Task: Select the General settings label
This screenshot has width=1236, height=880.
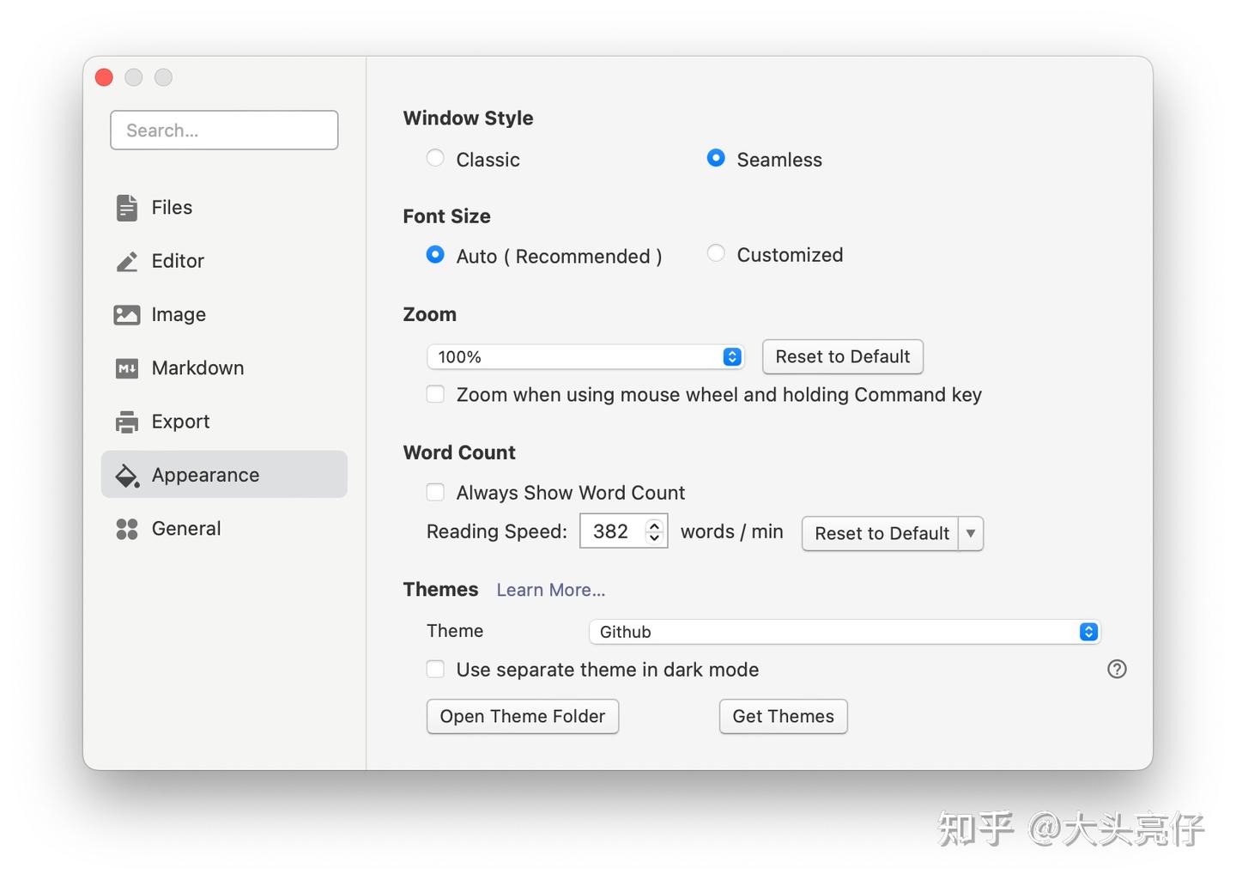Action: tap(186, 528)
